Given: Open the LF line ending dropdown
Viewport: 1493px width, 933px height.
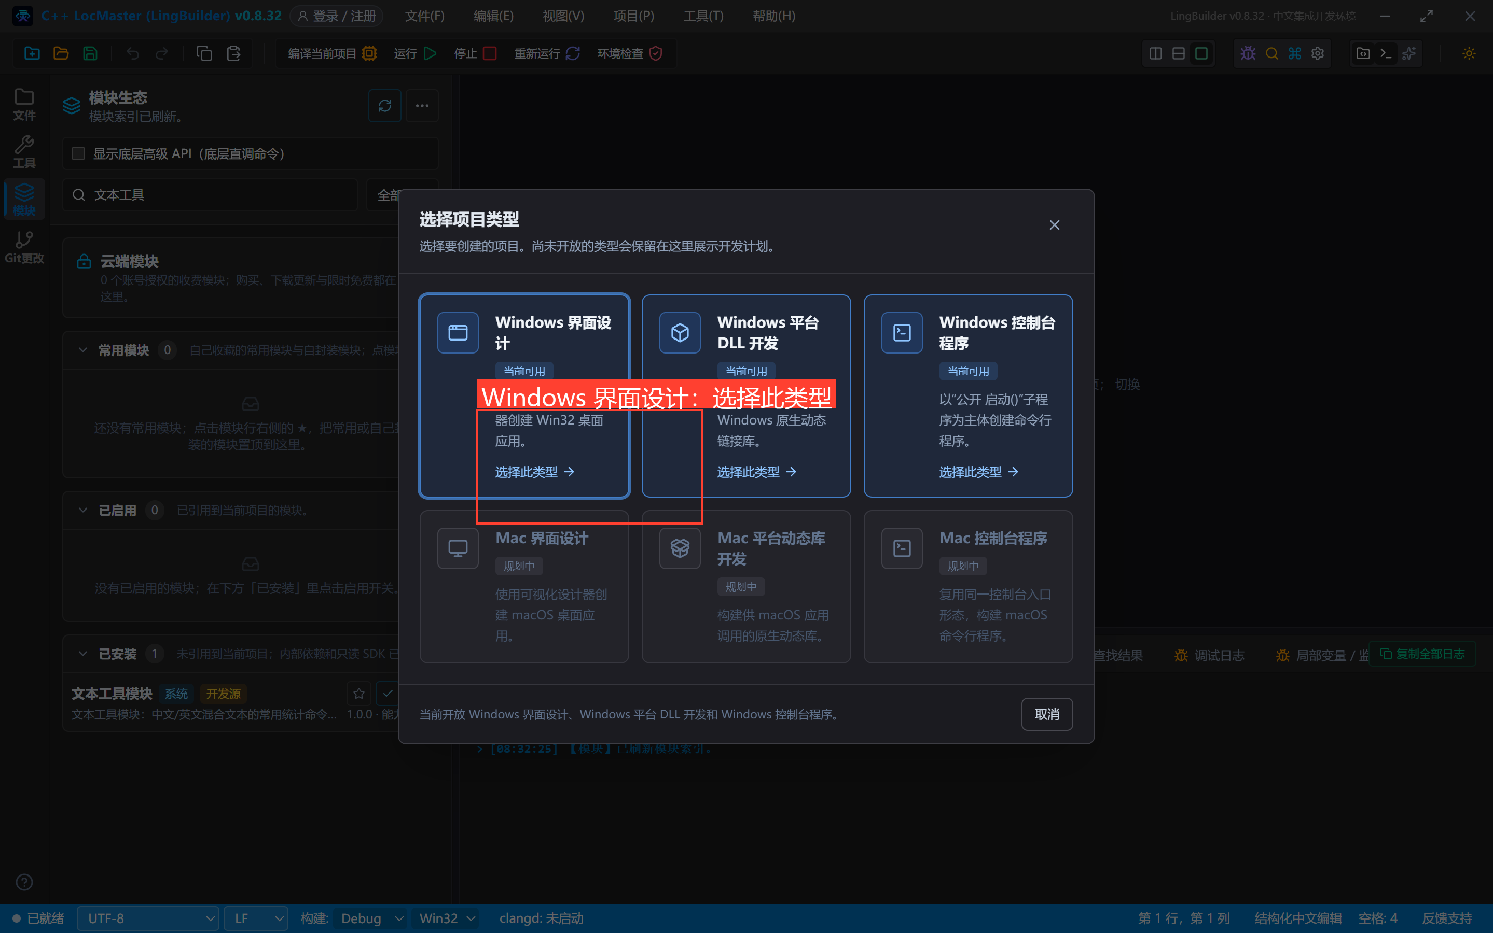Looking at the screenshot, I should click(256, 919).
